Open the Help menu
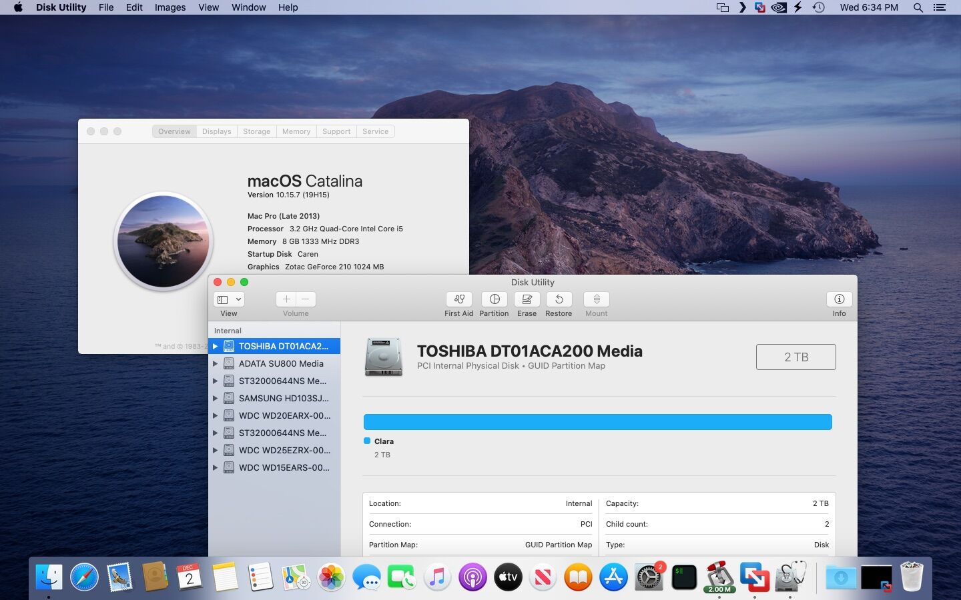The width and height of the screenshot is (961, 600). point(288,7)
